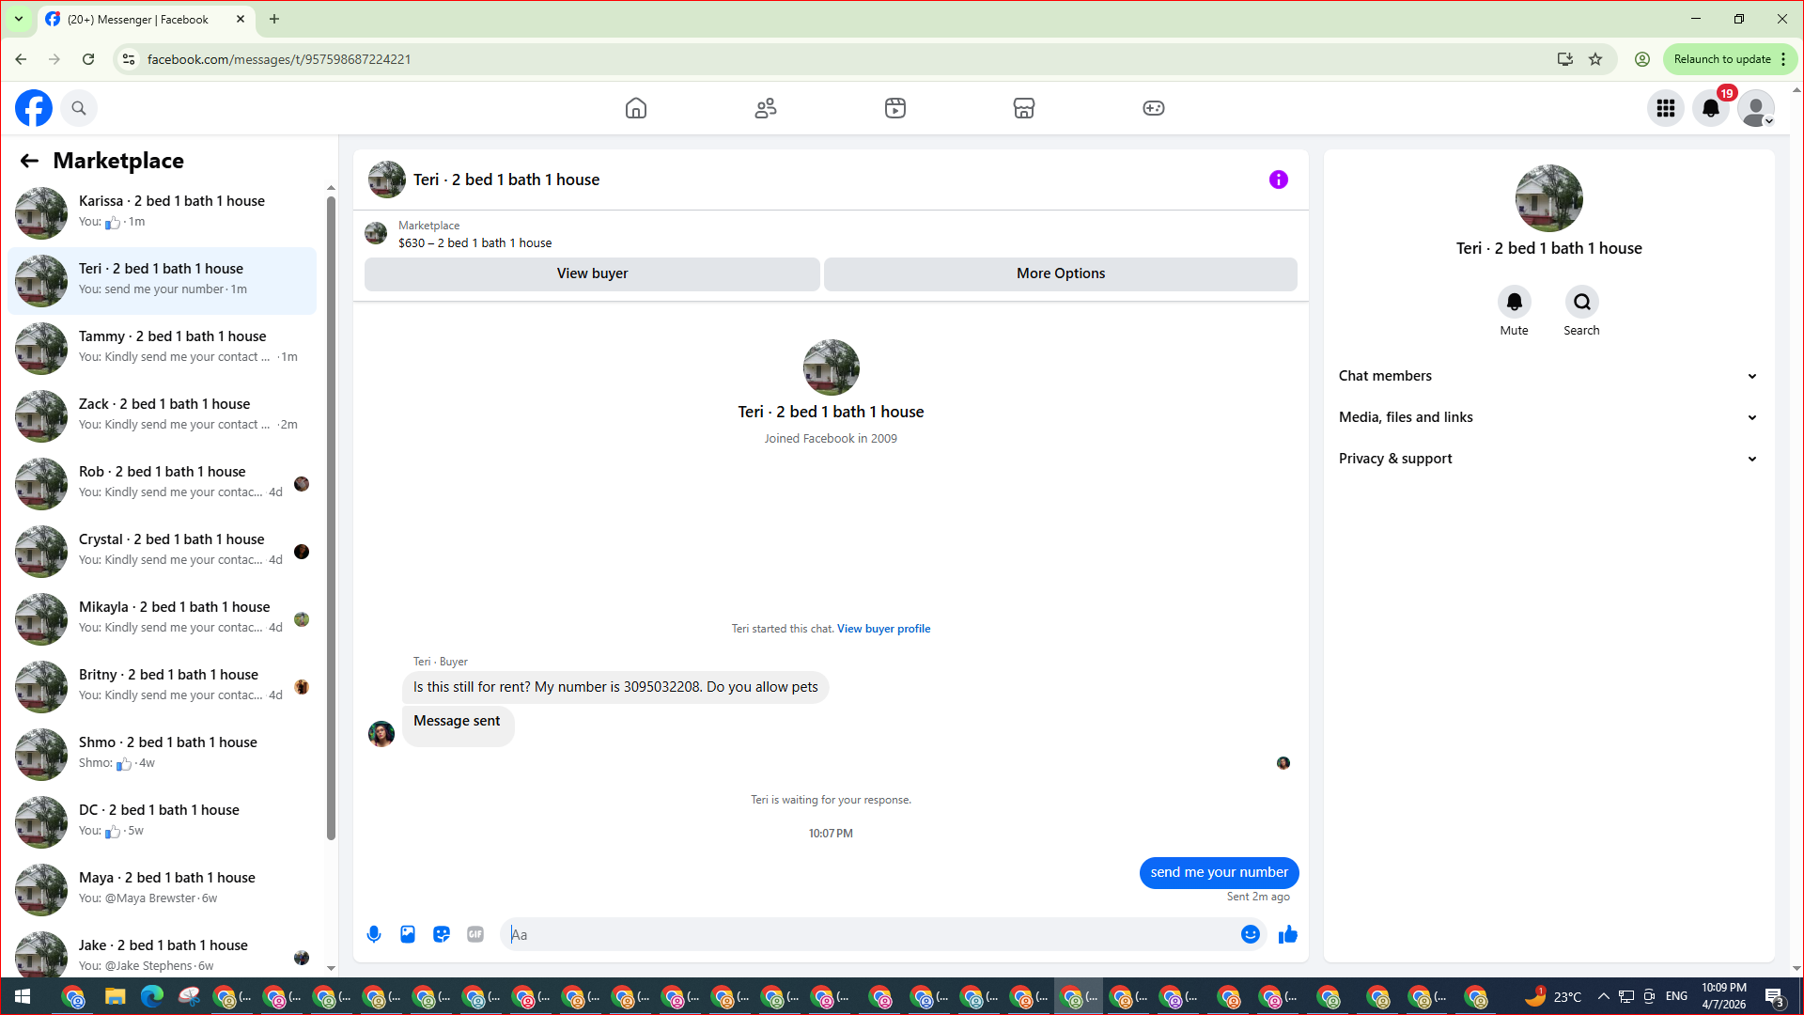Open Crystal conversation
The height and width of the screenshot is (1015, 1804).
[x=162, y=551]
